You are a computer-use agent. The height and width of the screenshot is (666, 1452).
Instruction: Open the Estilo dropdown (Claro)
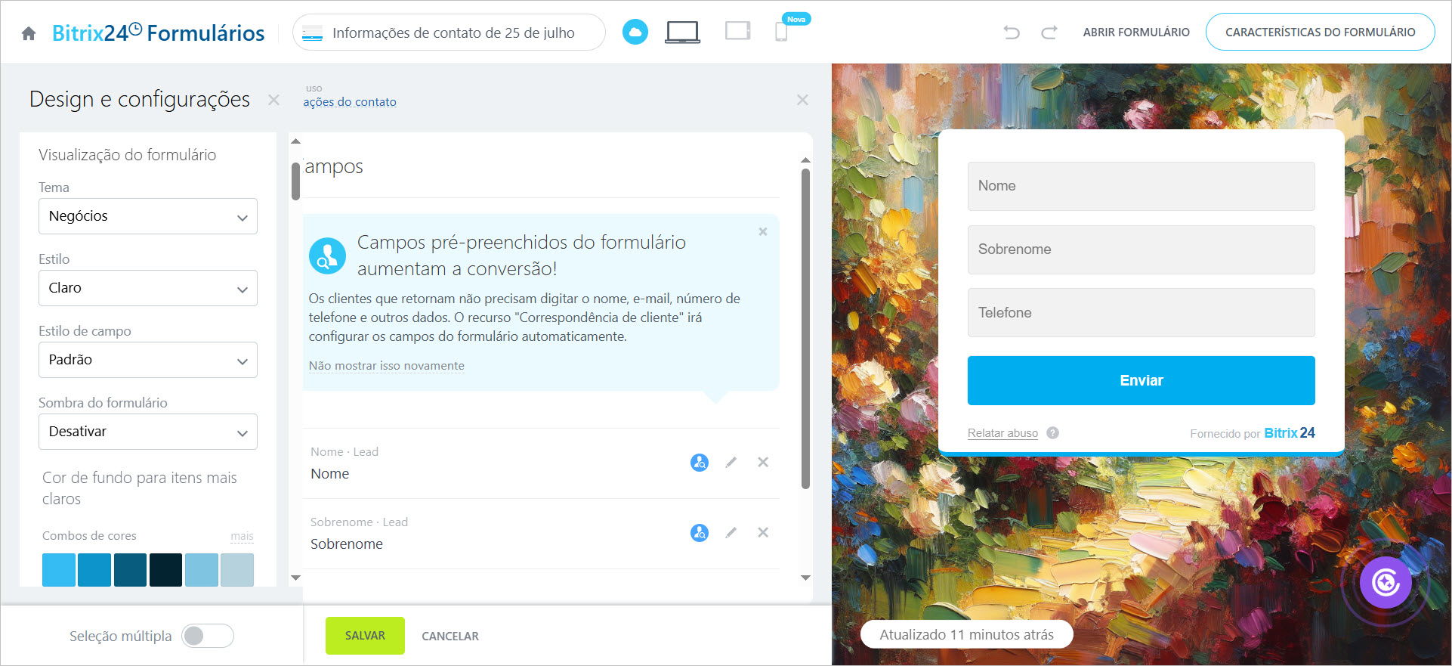coord(148,288)
